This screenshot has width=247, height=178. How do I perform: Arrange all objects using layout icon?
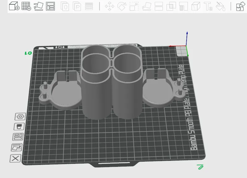click(50, 6)
